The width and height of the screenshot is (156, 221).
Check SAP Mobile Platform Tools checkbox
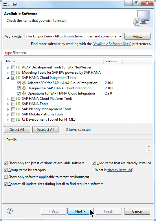(x=13, y=115)
